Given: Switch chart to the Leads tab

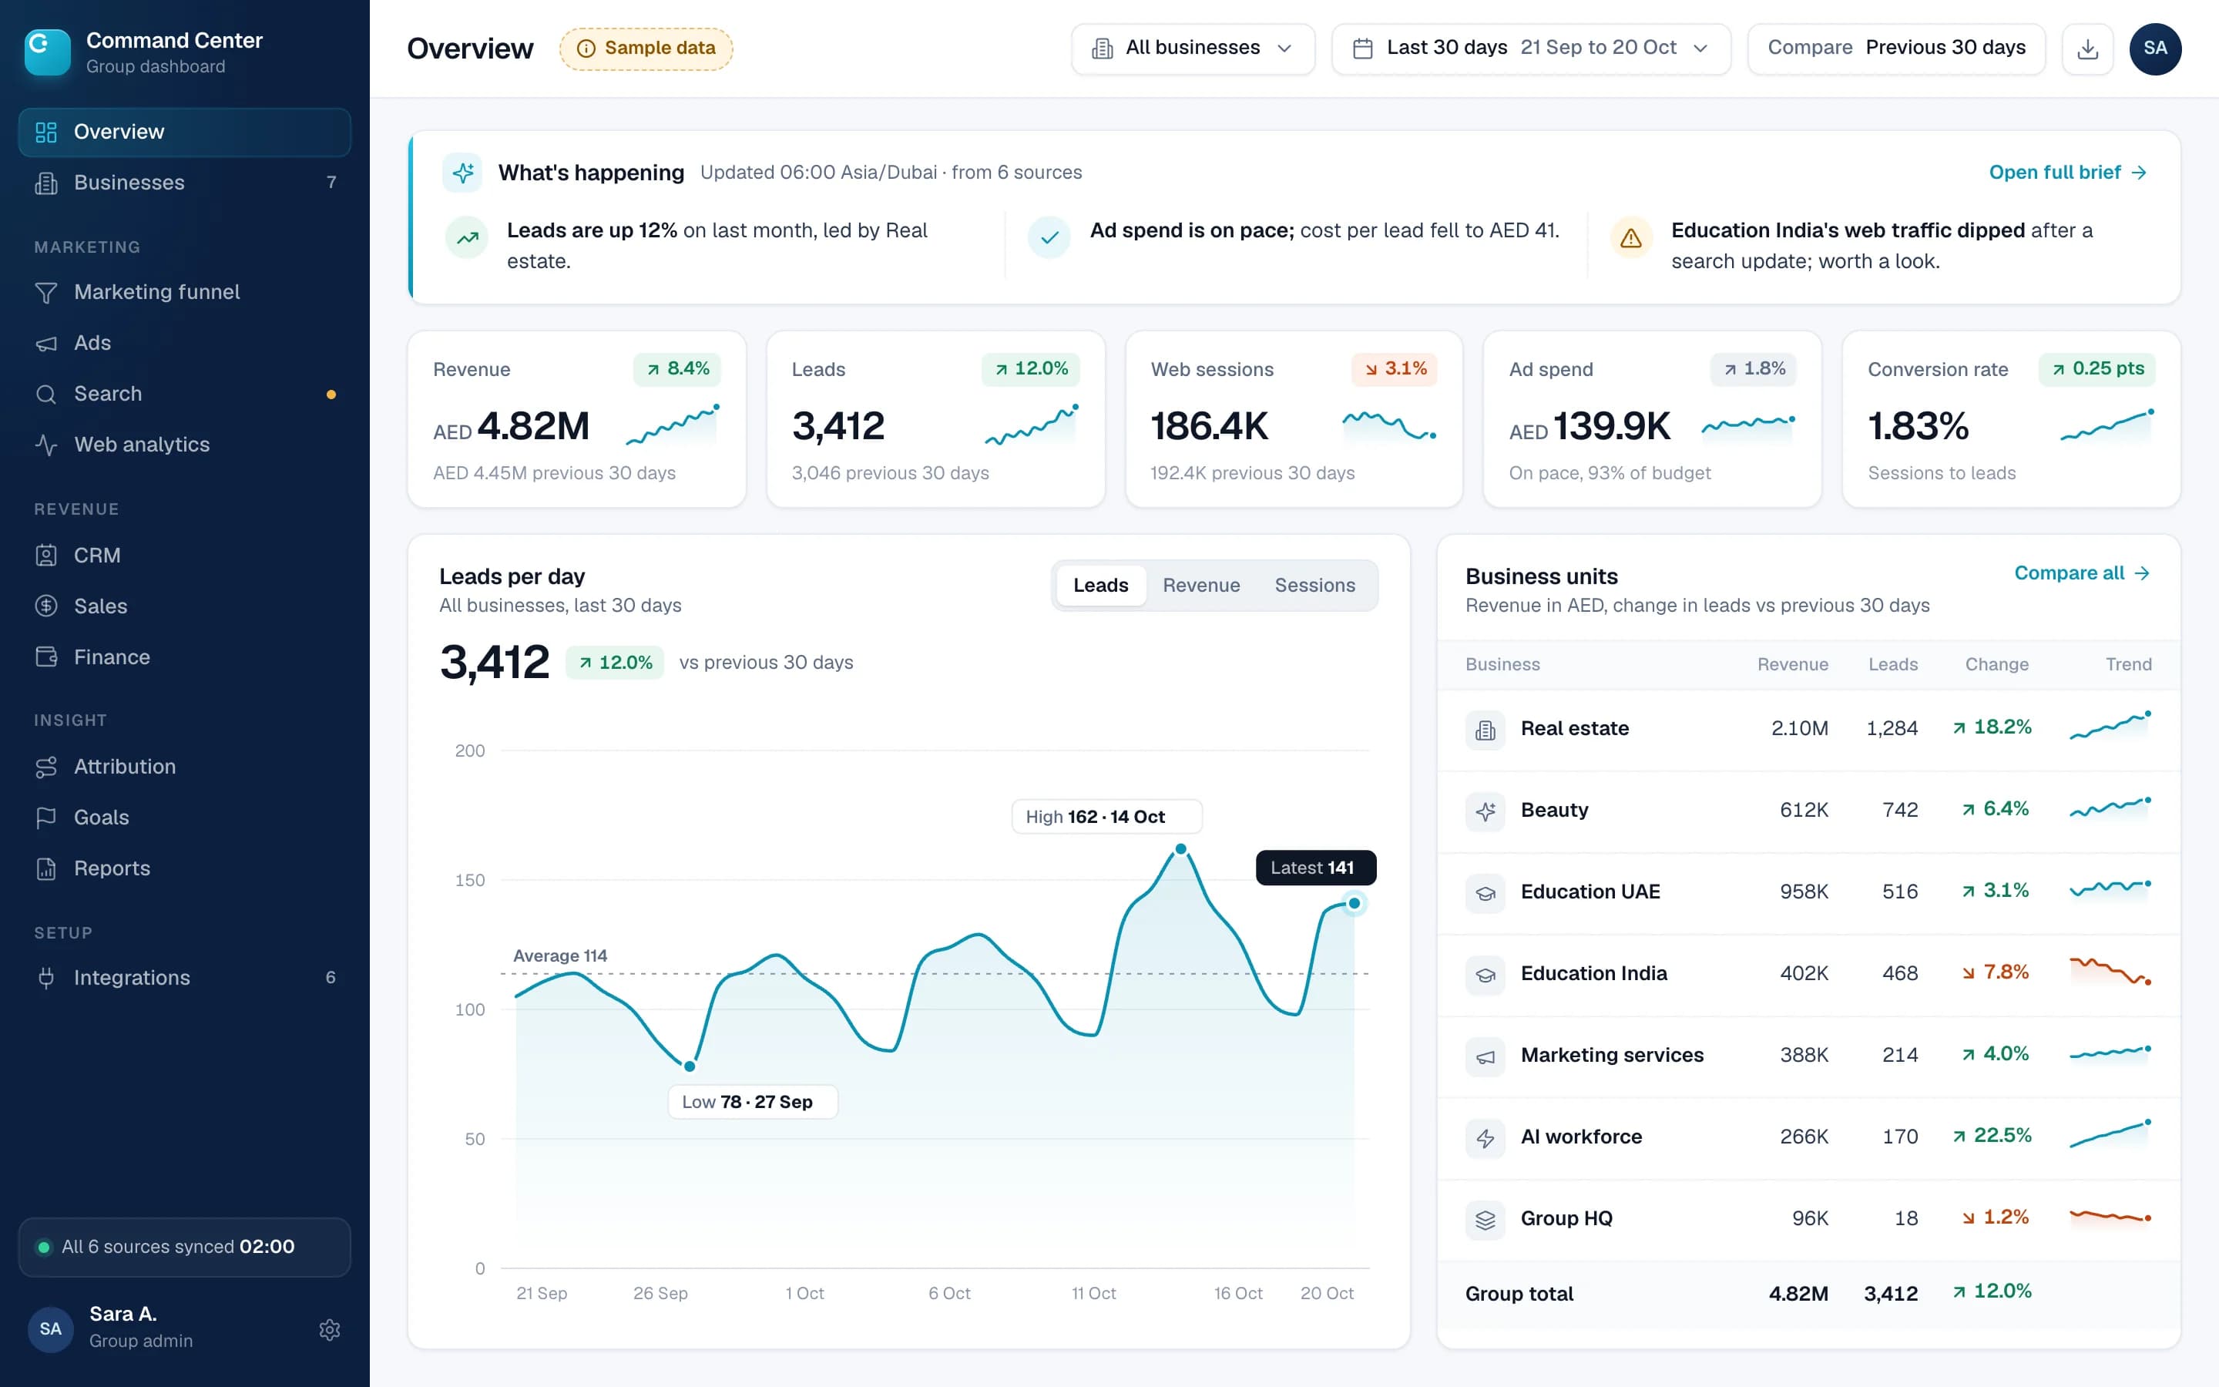Looking at the screenshot, I should [x=1100, y=586].
